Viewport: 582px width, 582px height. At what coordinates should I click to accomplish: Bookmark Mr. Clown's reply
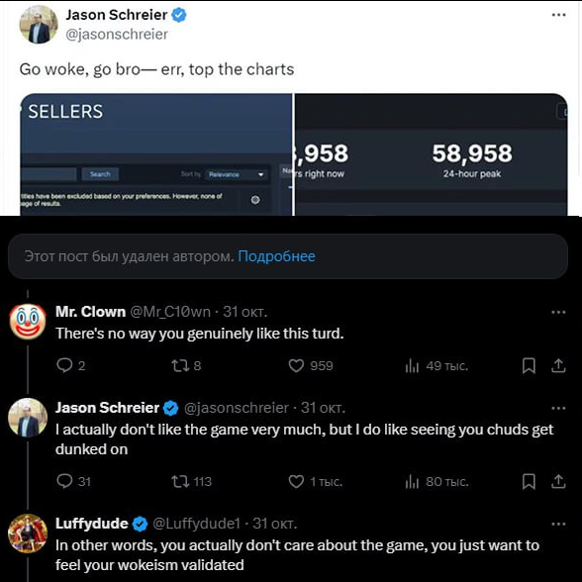click(529, 365)
